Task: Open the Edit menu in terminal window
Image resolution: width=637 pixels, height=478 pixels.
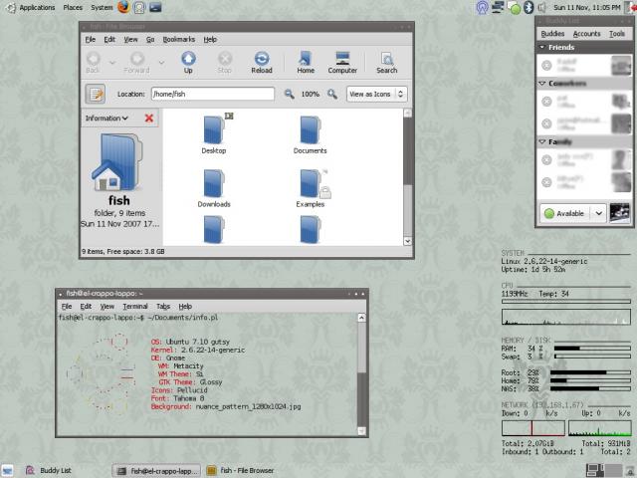Action: coord(86,307)
